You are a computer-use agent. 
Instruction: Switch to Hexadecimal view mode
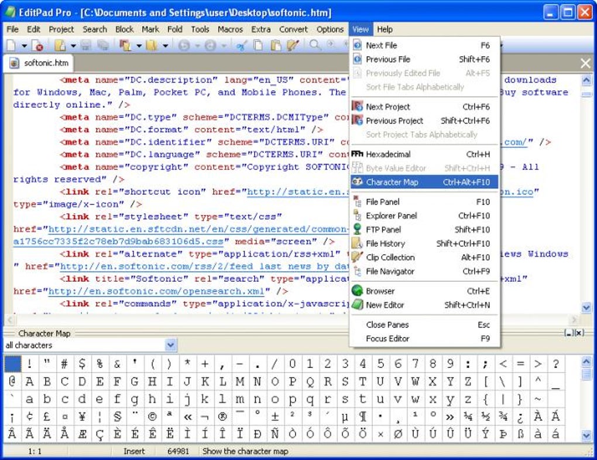click(424, 154)
